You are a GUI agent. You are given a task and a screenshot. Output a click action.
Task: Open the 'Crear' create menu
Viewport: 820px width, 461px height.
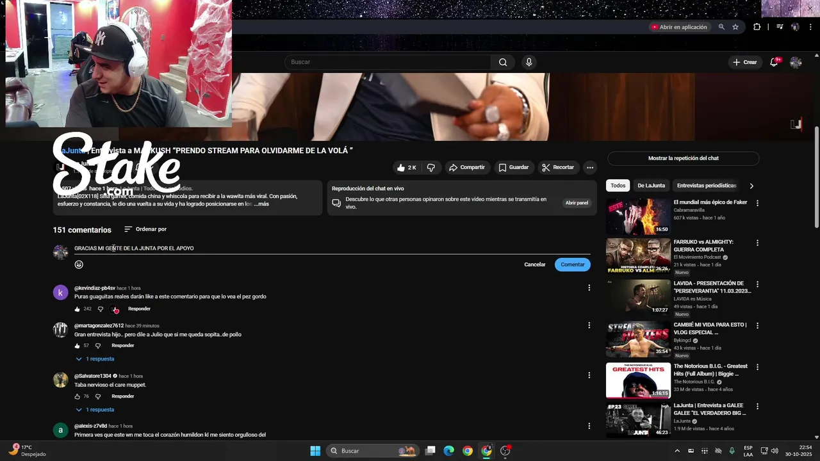745,62
